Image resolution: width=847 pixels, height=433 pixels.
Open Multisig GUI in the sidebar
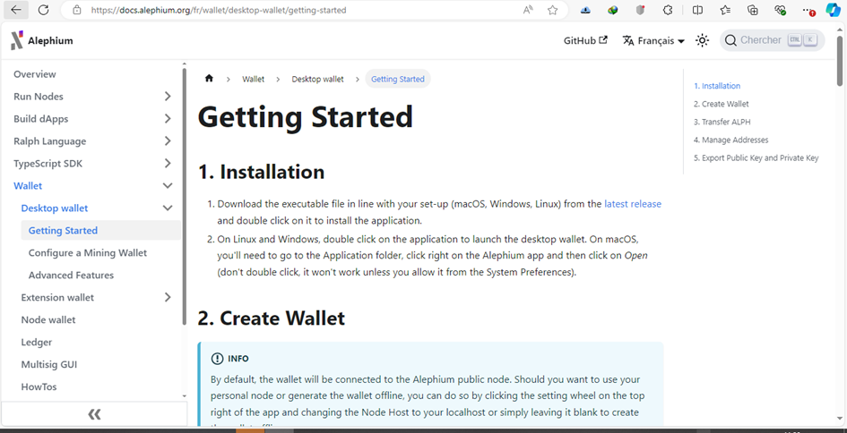coord(49,364)
